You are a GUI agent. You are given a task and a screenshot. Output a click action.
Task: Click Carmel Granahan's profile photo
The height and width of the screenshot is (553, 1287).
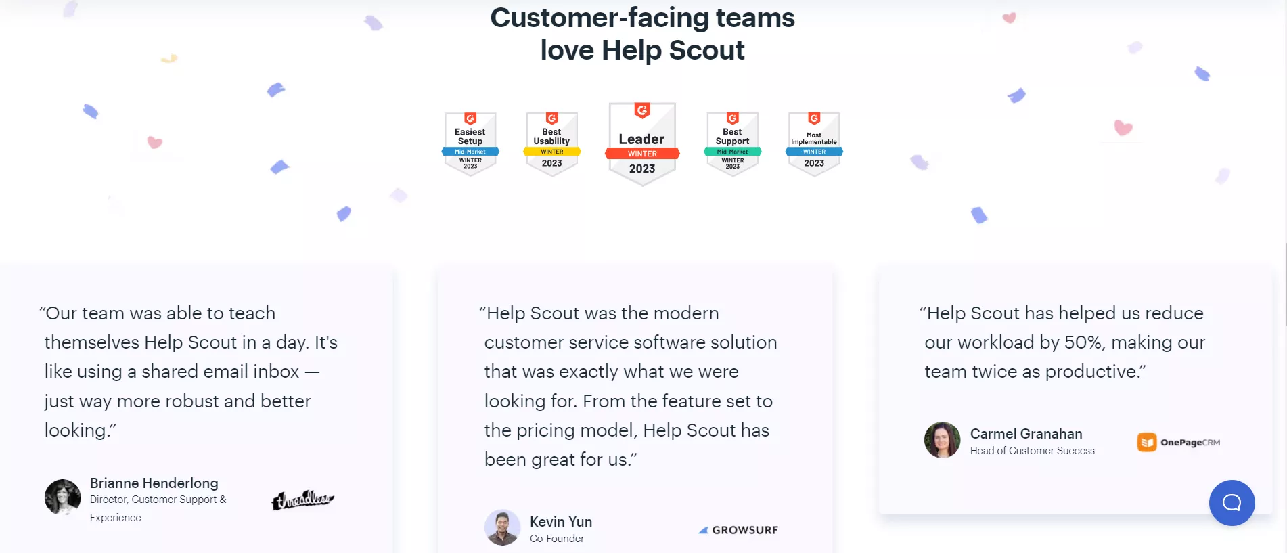tap(942, 440)
